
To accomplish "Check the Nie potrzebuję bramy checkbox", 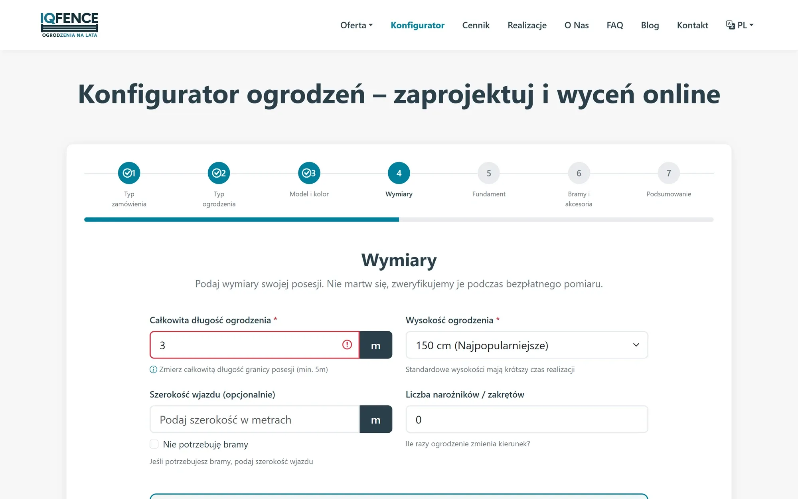I will pyautogui.click(x=154, y=444).
